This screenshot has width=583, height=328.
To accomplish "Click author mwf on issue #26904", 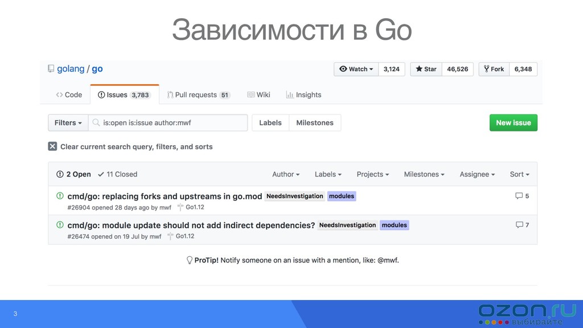I will pos(166,207).
